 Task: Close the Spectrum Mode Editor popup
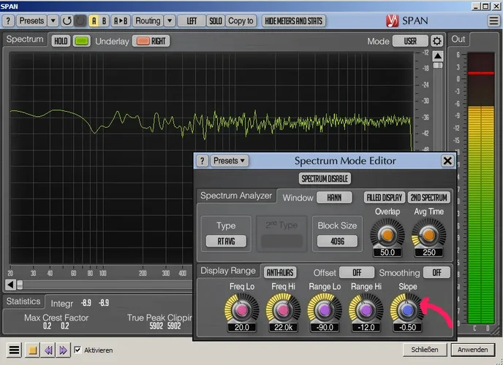tap(447, 161)
